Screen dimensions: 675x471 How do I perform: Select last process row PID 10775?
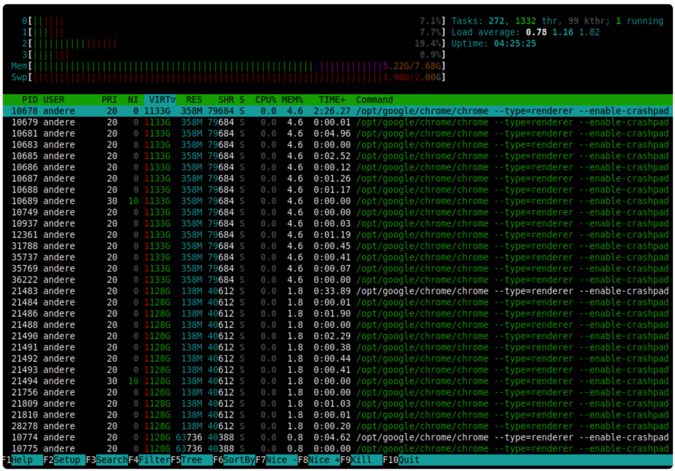337,449
